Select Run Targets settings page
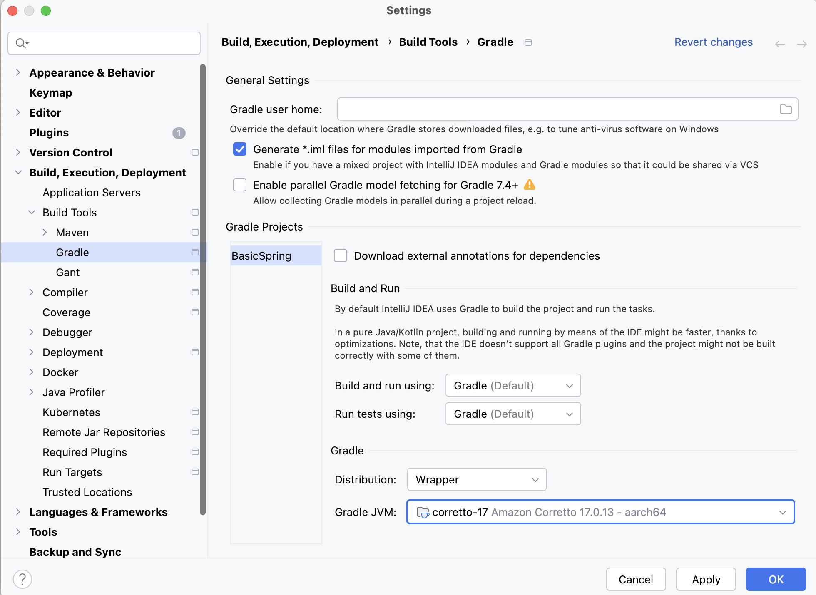This screenshot has width=816, height=595. [x=72, y=472]
